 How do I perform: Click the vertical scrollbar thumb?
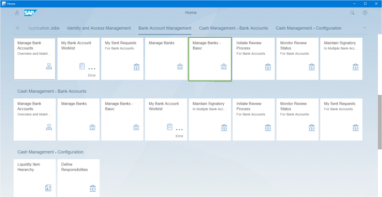pyautogui.click(x=380, y=122)
